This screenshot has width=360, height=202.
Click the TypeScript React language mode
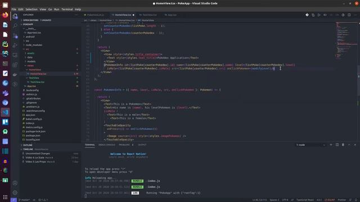click(x=305, y=200)
